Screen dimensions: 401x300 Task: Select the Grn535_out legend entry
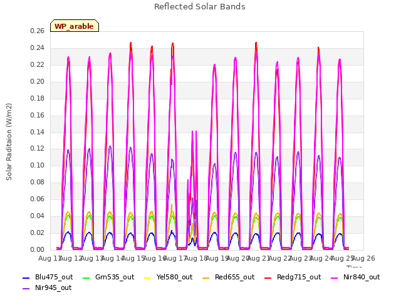(x=108, y=277)
